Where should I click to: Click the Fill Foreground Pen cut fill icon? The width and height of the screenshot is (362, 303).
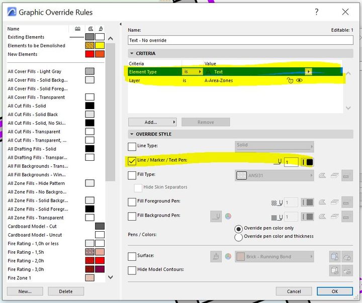322,203
